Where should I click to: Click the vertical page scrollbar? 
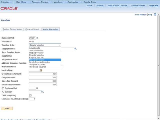158,65
